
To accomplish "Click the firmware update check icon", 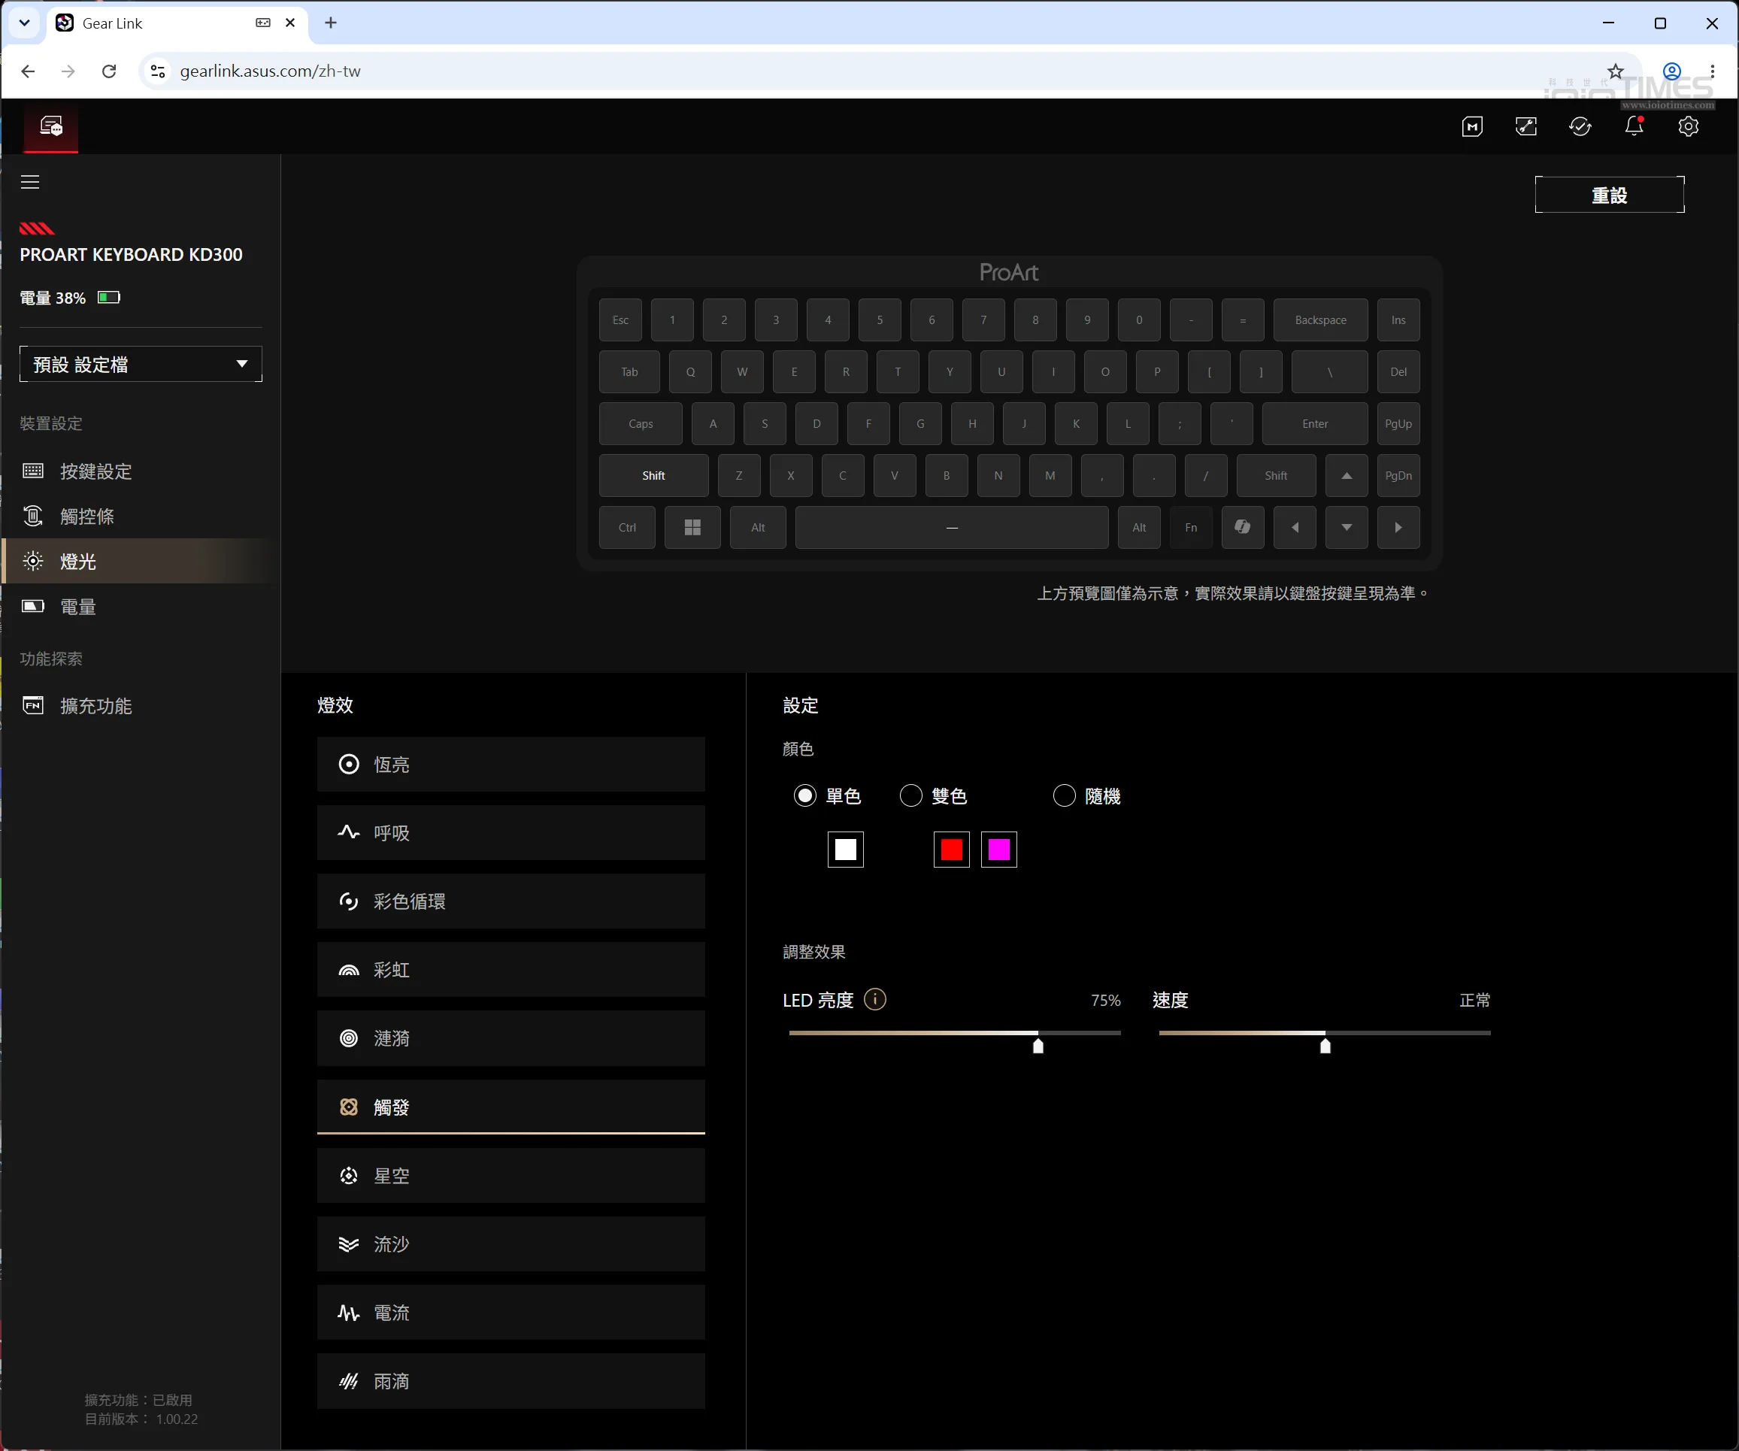I will [1580, 127].
